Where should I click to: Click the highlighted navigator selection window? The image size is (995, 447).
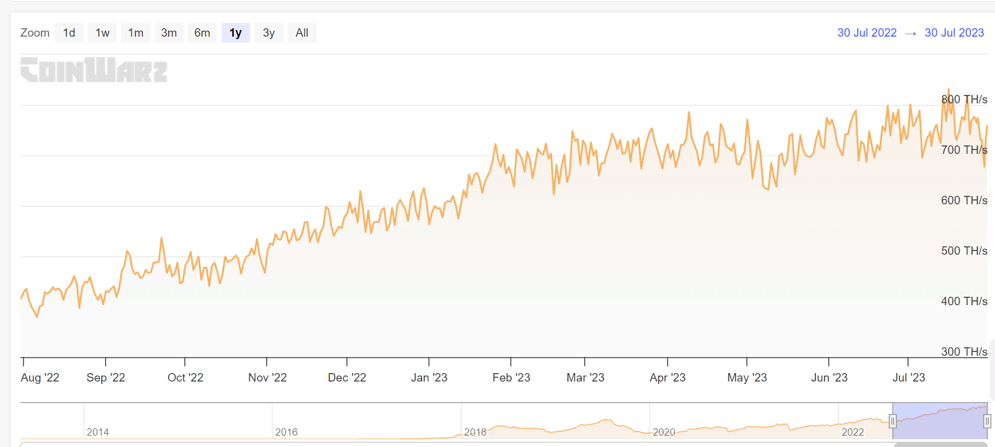940,421
